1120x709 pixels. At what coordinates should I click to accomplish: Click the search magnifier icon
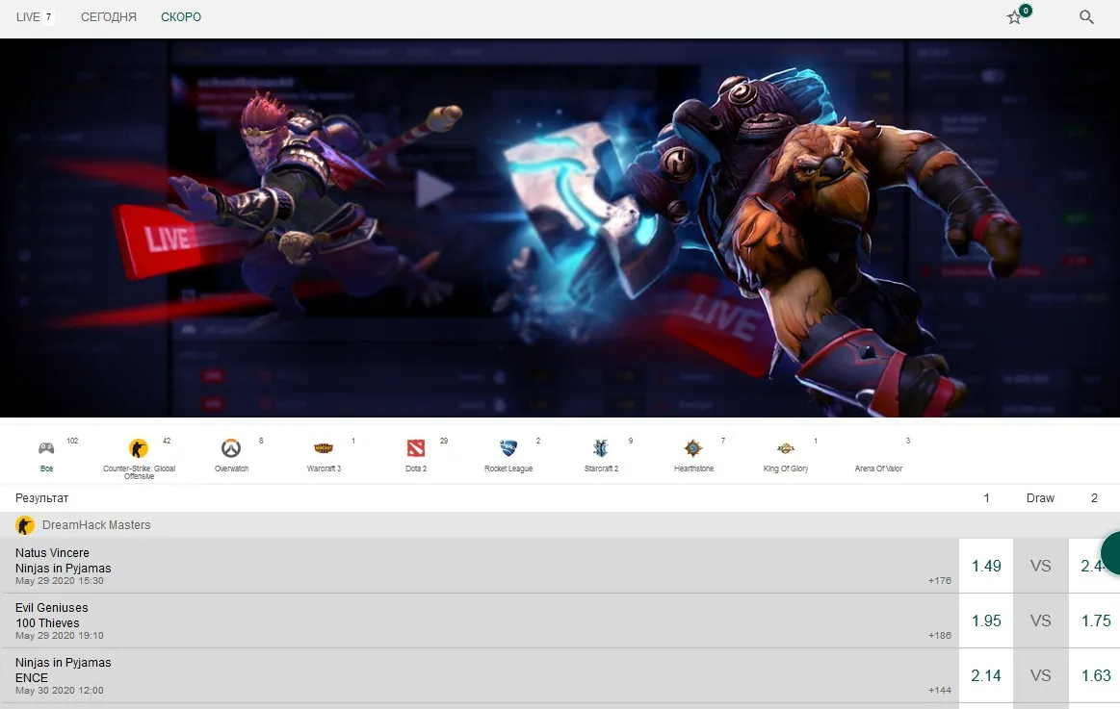pos(1086,17)
